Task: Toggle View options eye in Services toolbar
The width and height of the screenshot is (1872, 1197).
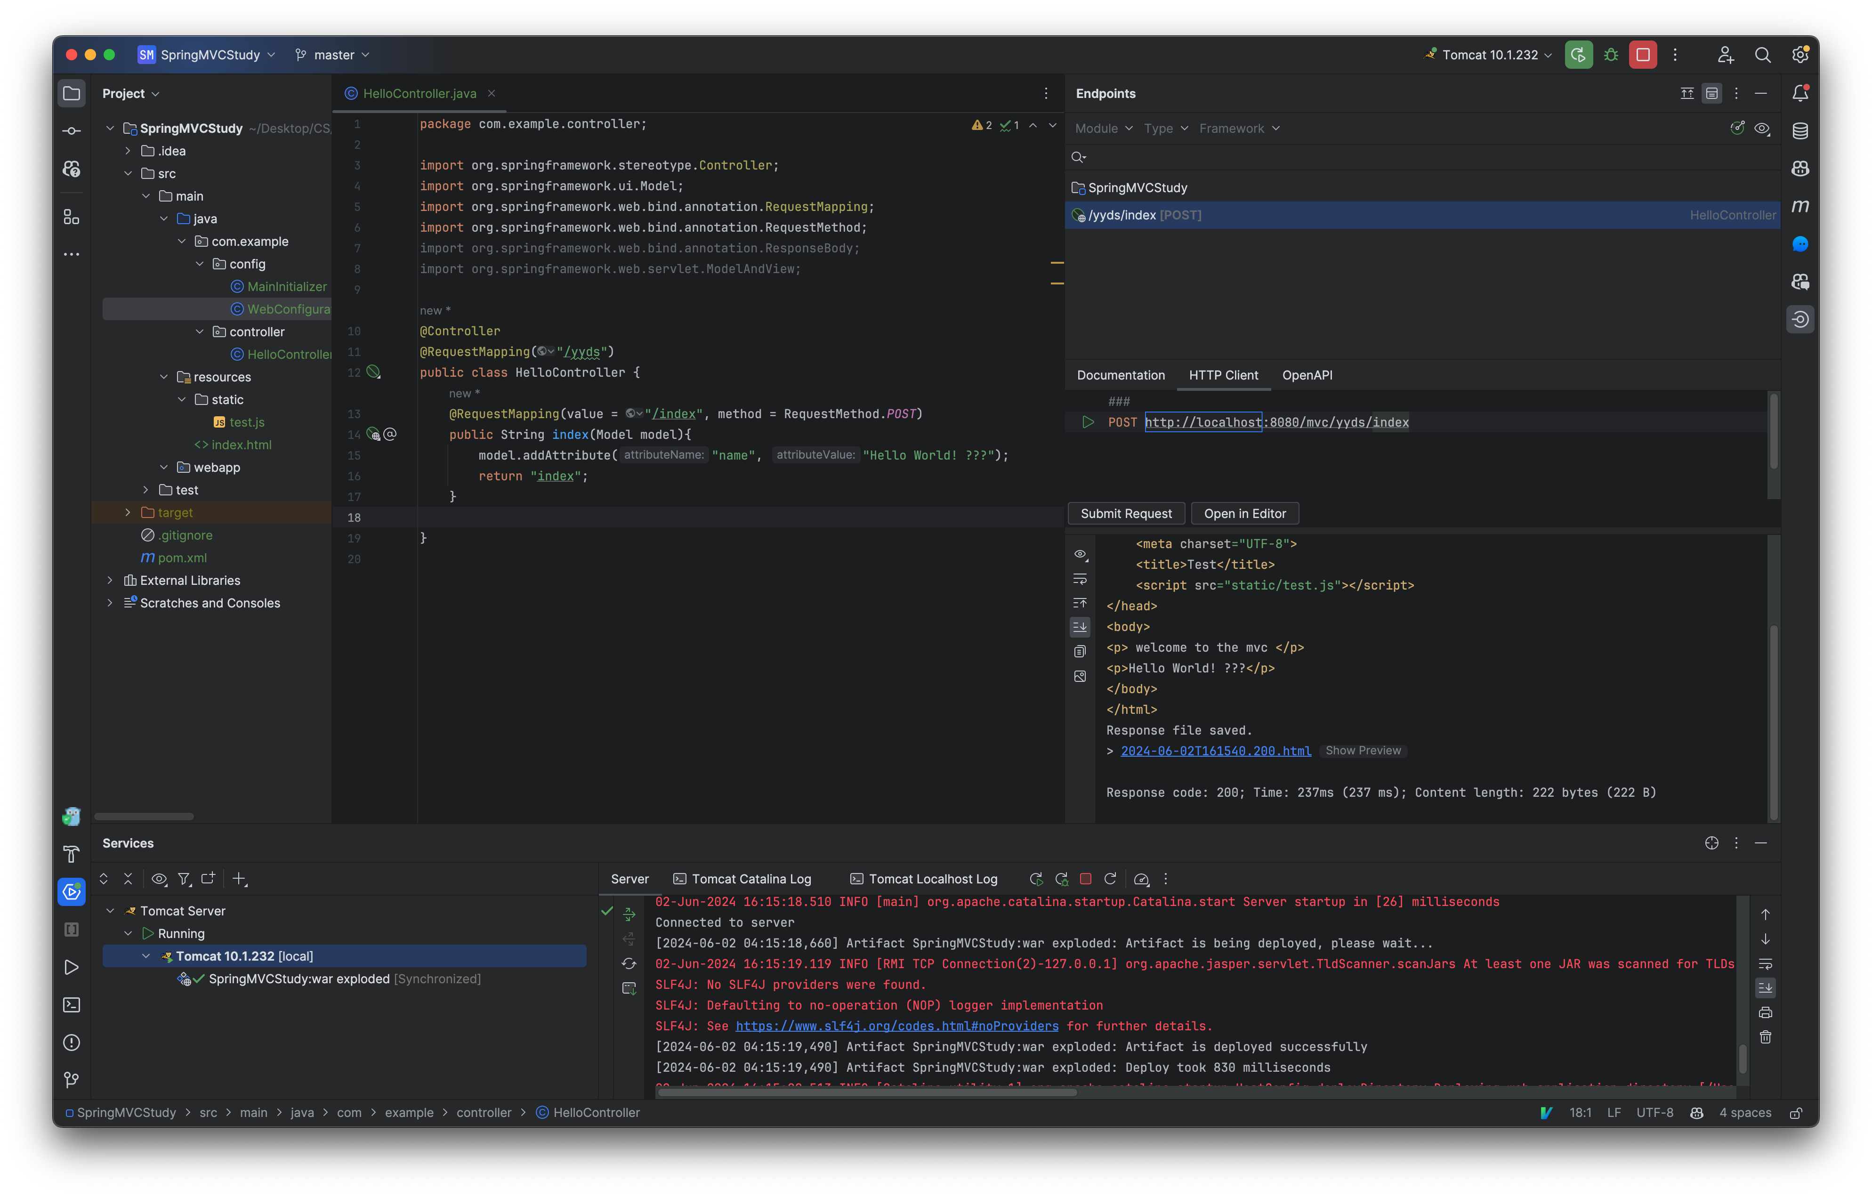Action: pyautogui.click(x=159, y=878)
